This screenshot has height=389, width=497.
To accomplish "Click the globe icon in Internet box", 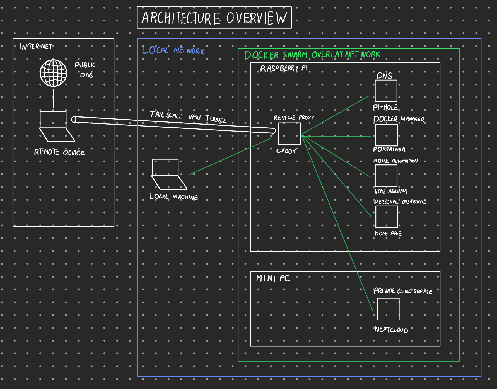I will click(x=54, y=73).
